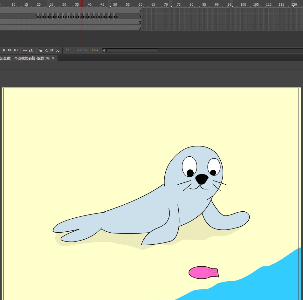Toggle the Loop playback button
This screenshot has height=300, width=303.
coord(31,50)
